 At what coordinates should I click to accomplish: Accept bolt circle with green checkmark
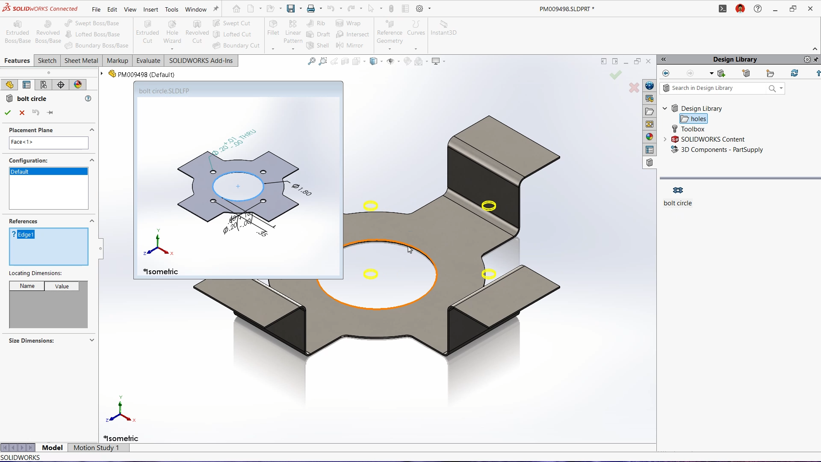tap(8, 113)
